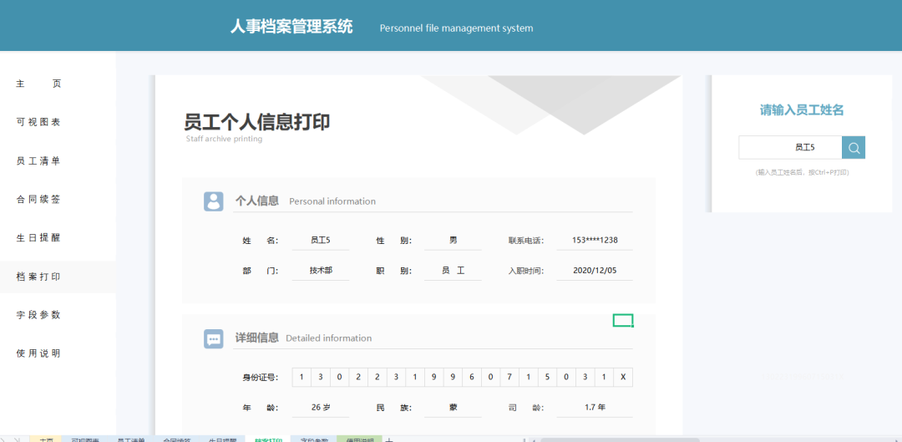Click the Personnel file management system text
Viewport: 902px width, 442px height.
(456, 28)
